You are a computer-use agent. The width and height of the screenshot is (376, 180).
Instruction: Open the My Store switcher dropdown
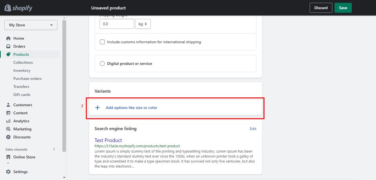click(x=31, y=25)
